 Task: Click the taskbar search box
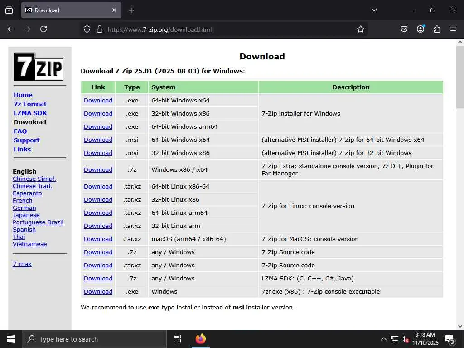[x=94, y=339]
